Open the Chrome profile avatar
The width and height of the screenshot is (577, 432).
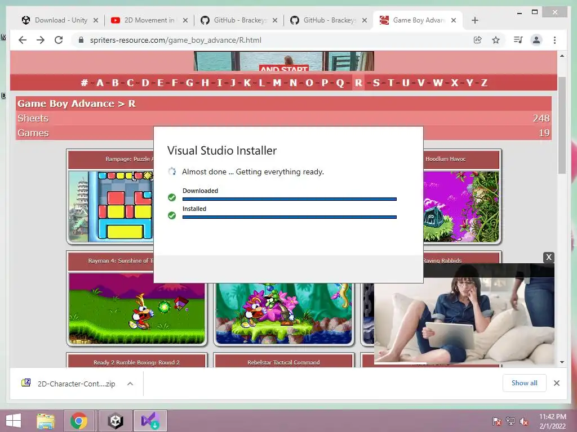536,40
